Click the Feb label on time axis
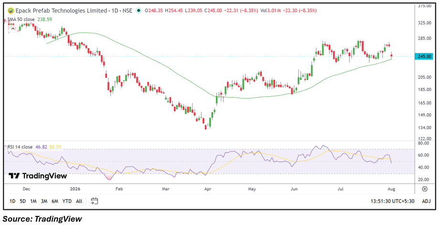The image size is (441, 225). click(119, 189)
